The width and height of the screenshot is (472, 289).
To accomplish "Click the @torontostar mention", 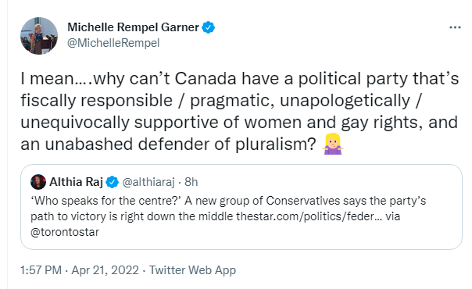I will (x=65, y=232).
